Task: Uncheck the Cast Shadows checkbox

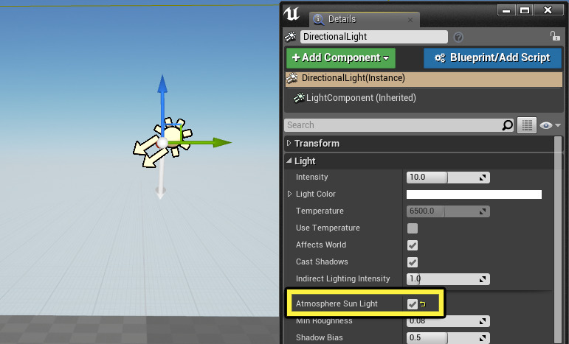Action: click(413, 262)
